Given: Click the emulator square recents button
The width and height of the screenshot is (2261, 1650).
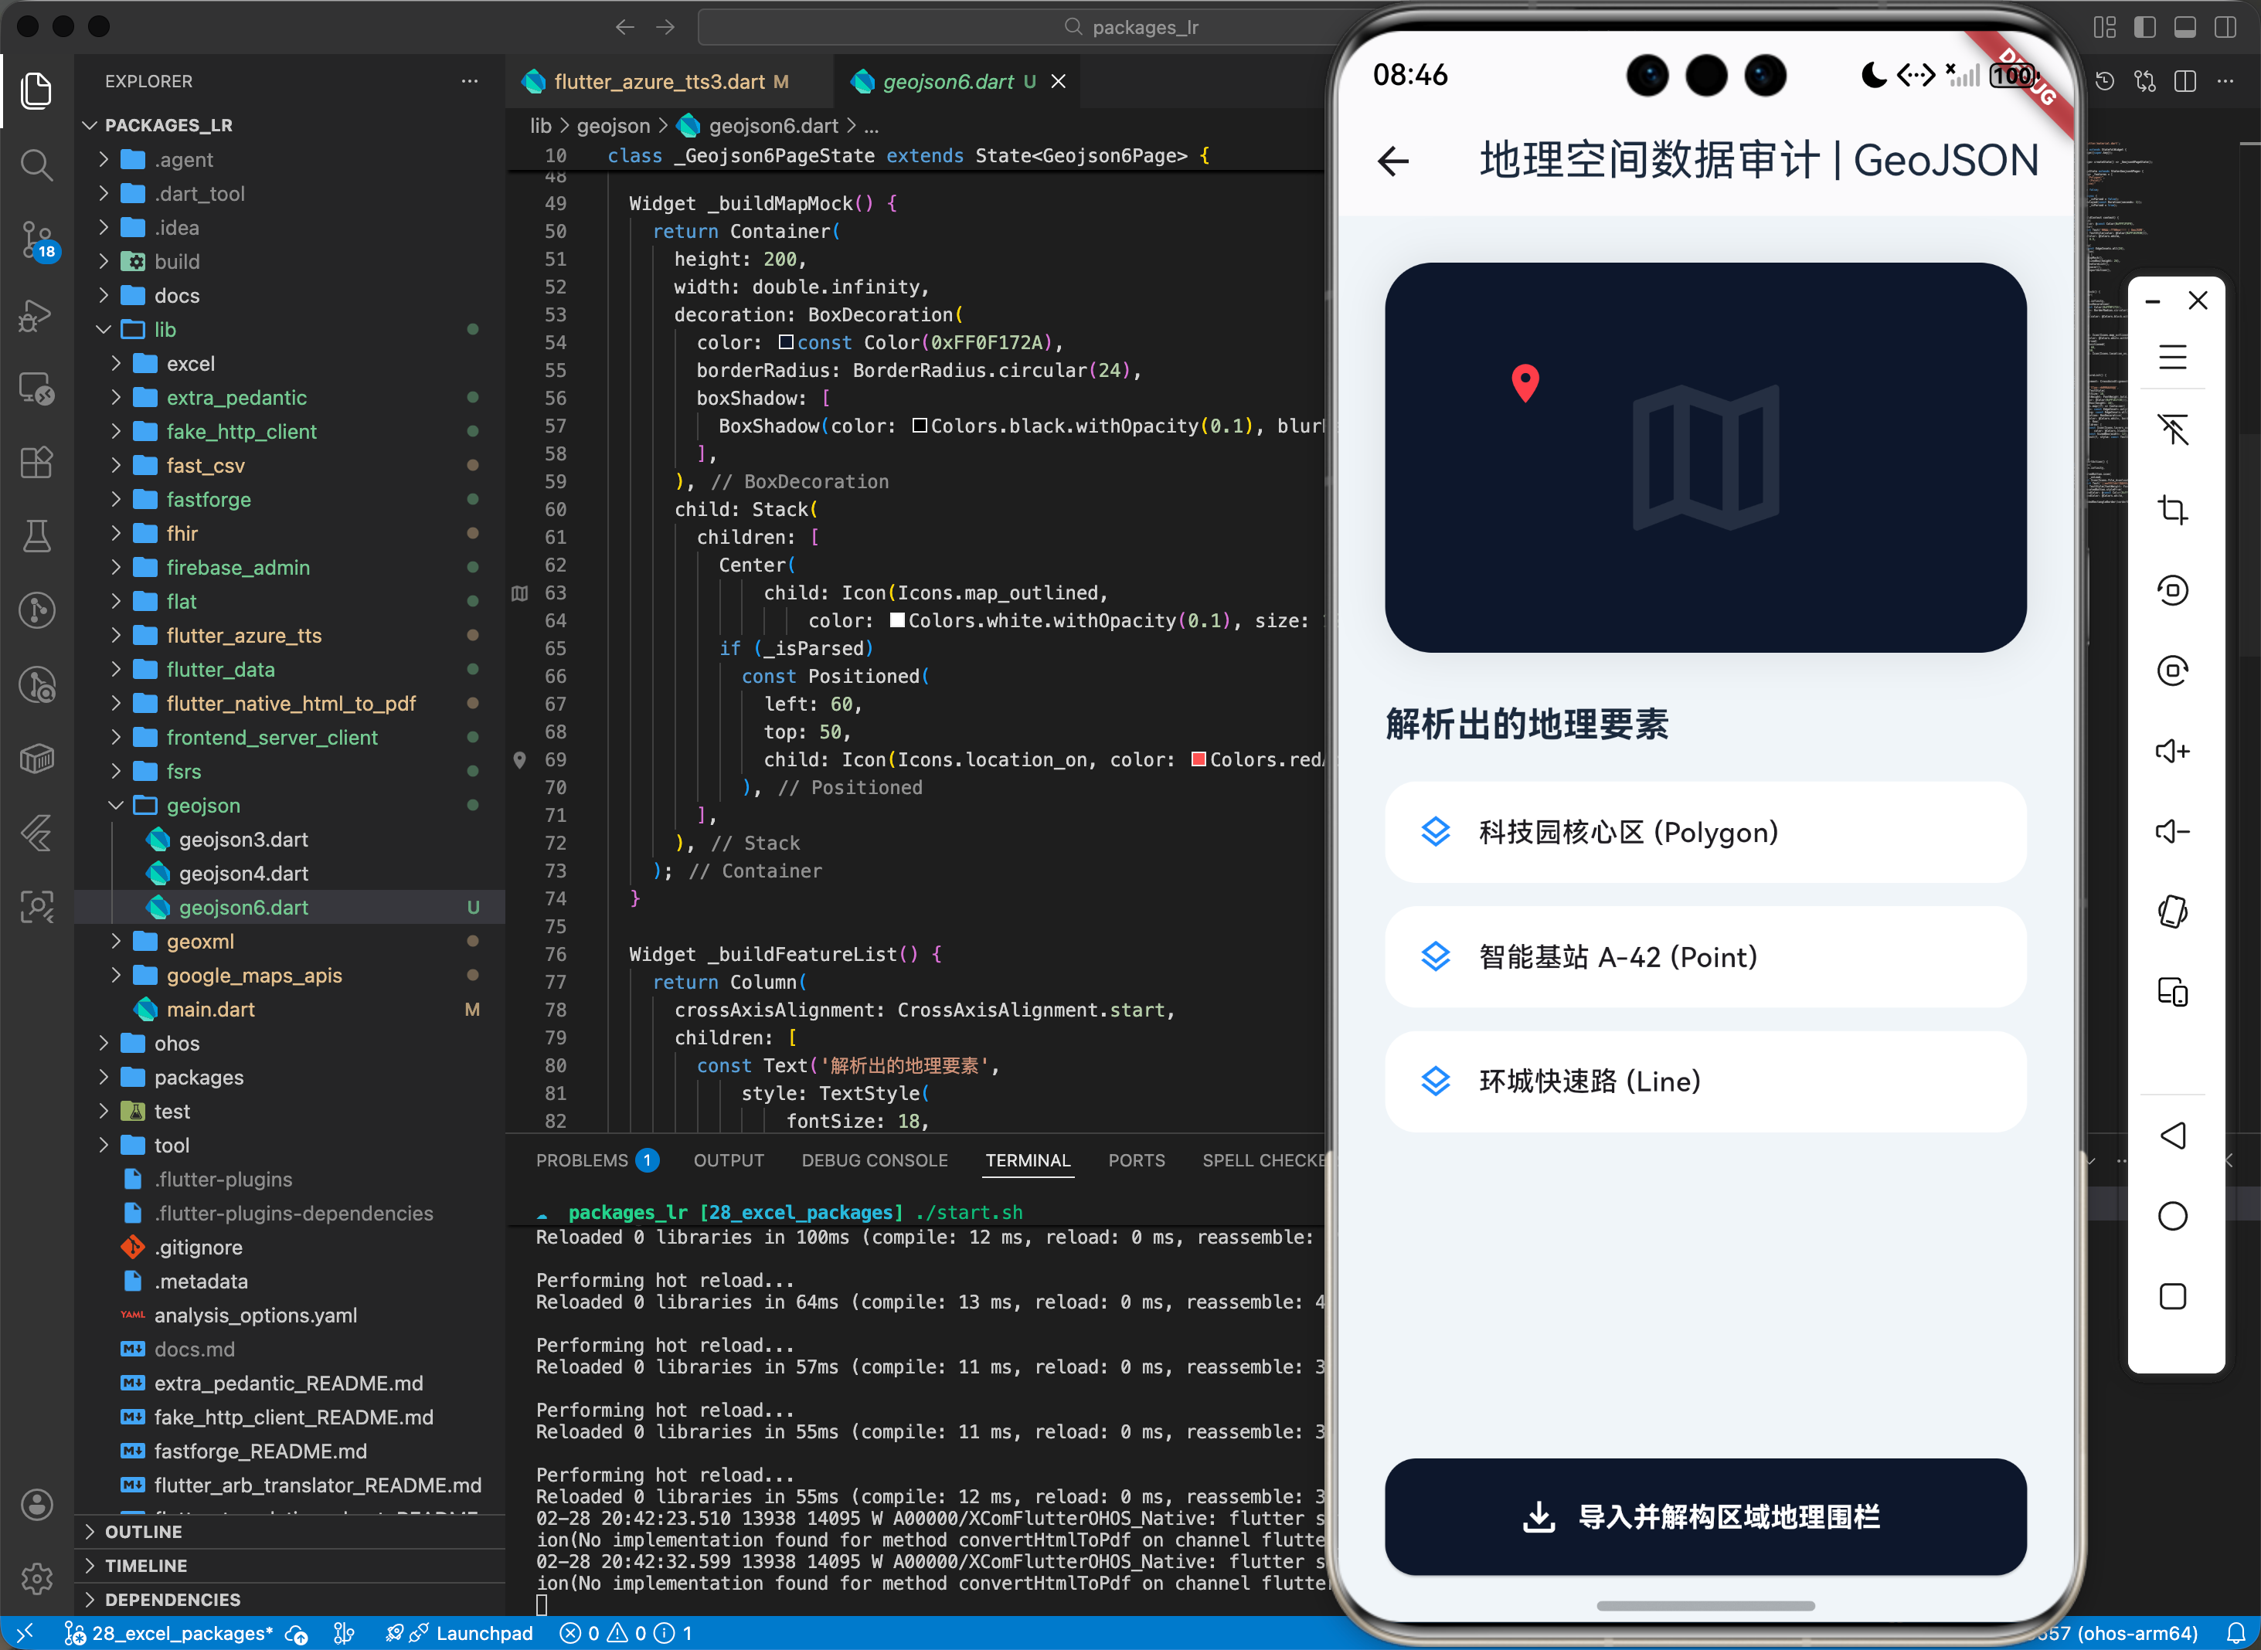Looking at the screenshot, I should pyautogui.click(x=2173, y=1296).
